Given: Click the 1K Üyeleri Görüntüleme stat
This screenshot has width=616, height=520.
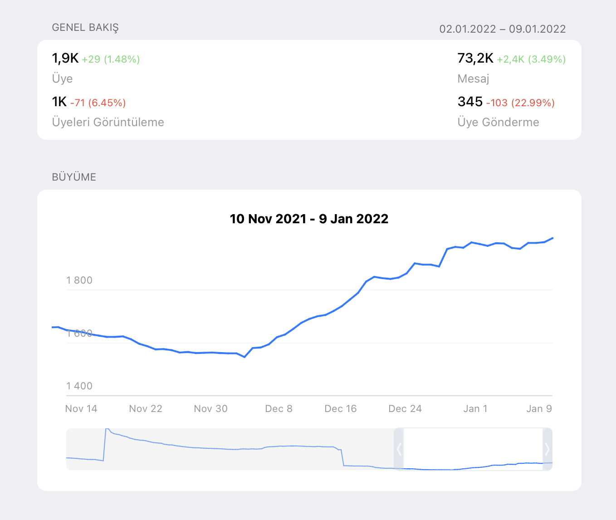Looking at the screenshot, I should point(108,112).
